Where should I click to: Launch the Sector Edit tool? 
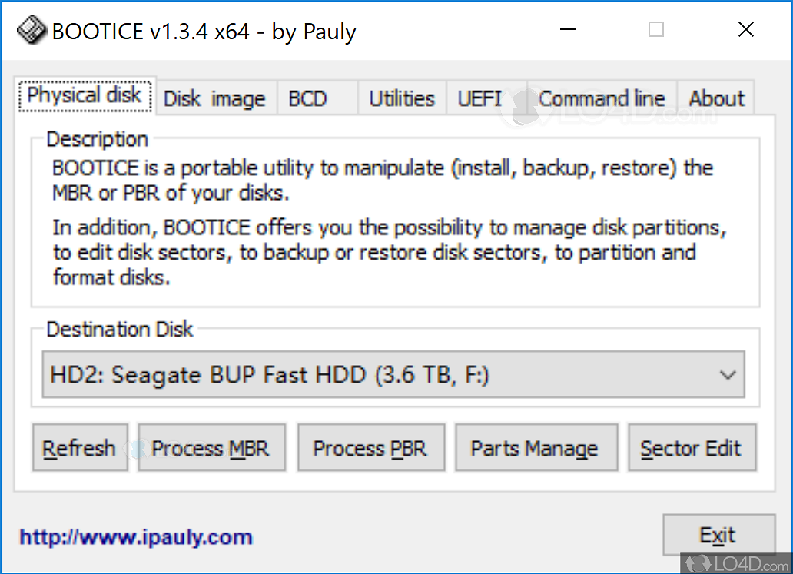691,448
